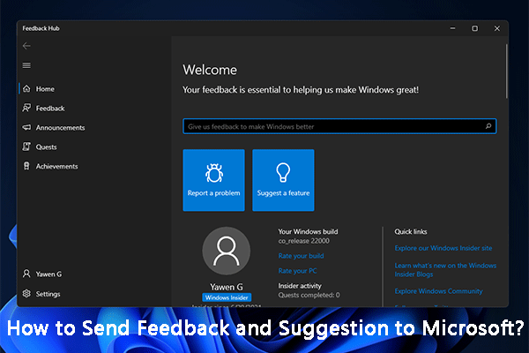
Task: Open Settings label in the sidebar
Action: click(x=48, y=294)
